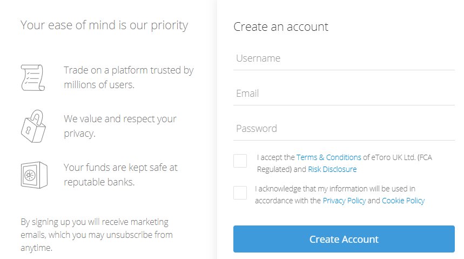This screenshot has height=259, width=464.
Task: Submit the blue Create Account button
Action: [x=344, y=239]
